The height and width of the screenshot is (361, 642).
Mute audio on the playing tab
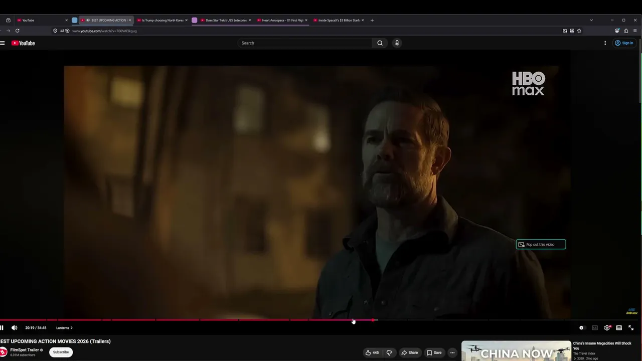pos(88,20)
